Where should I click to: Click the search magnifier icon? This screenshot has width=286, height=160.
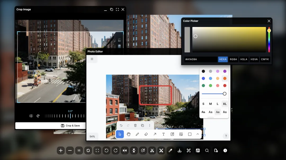(x=207, y=150)
